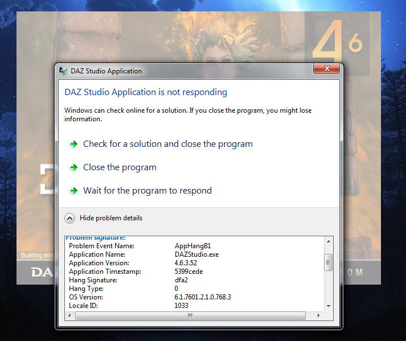Image resolution: width=406 pixels, height=341 pixels.
Task: Click the 'Application Version:' label
Action: 99,263
